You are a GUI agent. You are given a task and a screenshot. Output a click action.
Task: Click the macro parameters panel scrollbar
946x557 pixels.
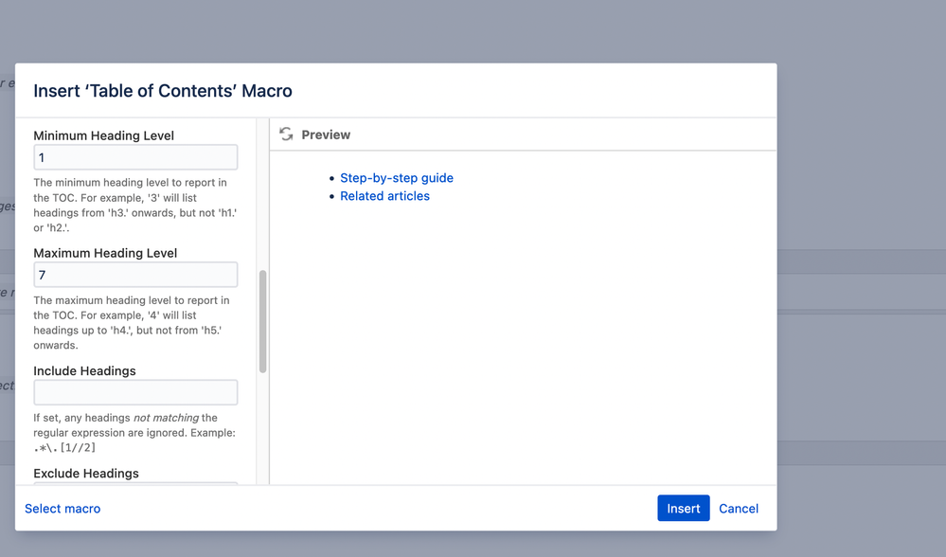pos(262,321)
